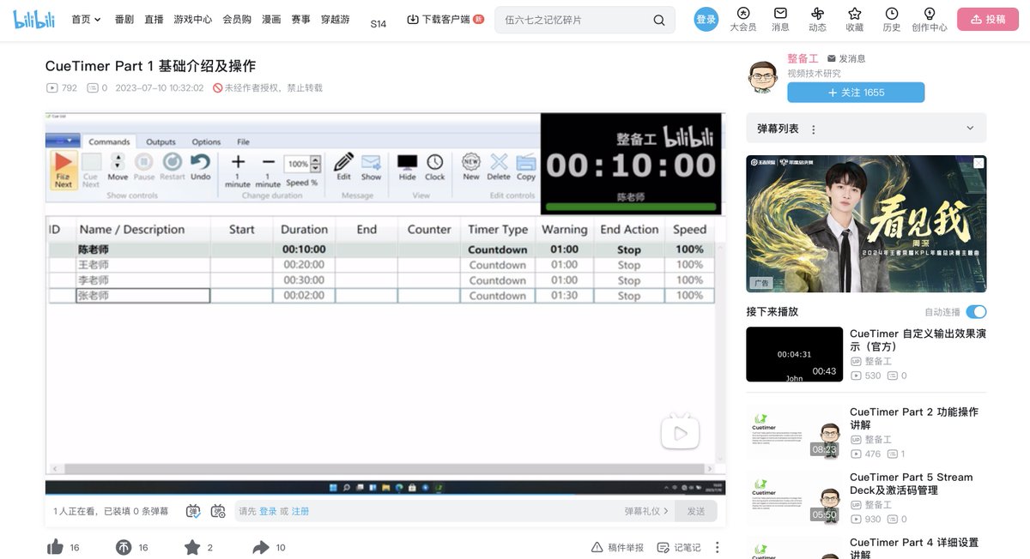Open title CueTimer Part 5 Stream Deck及激活码管理
1030x559 pixels.
point(912,484)
